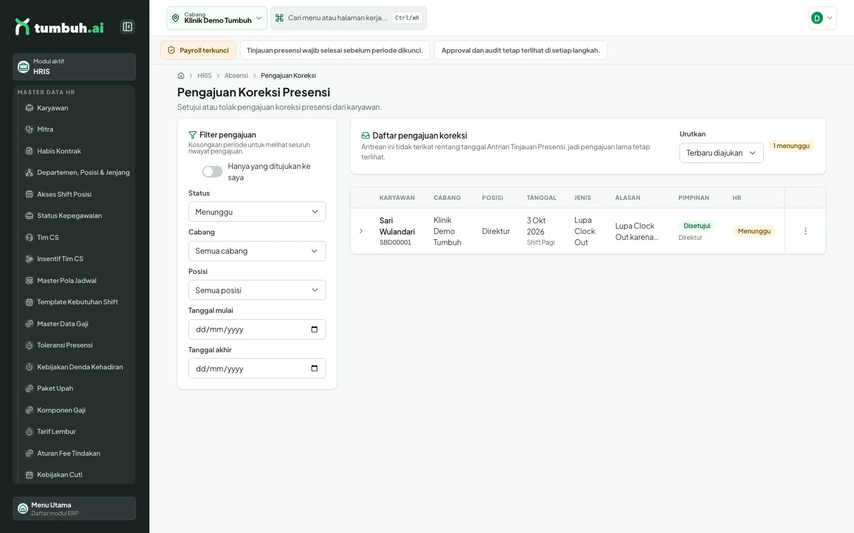
Task: Click the Kebijakan Cuti calendar icon
Action: tap(29, 475)
